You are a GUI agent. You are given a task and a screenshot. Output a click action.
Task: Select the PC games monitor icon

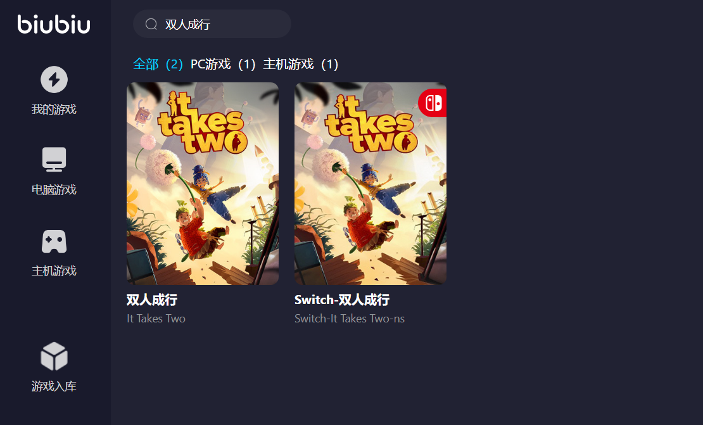pyautogui.click(x=54, y=159)
